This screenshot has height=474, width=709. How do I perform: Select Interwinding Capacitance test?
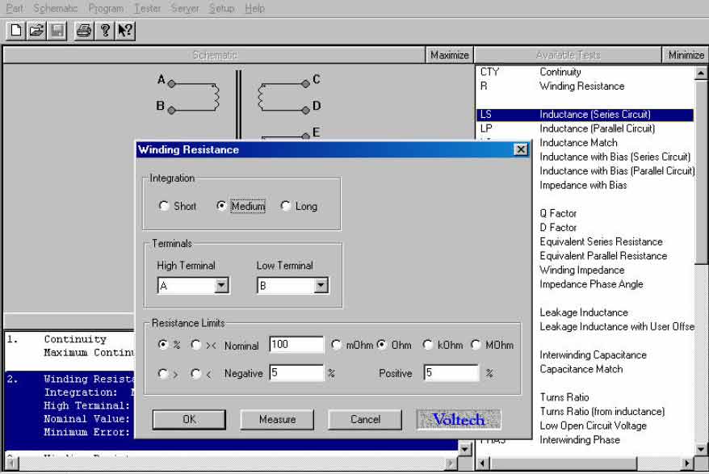(x=593, y=354)
